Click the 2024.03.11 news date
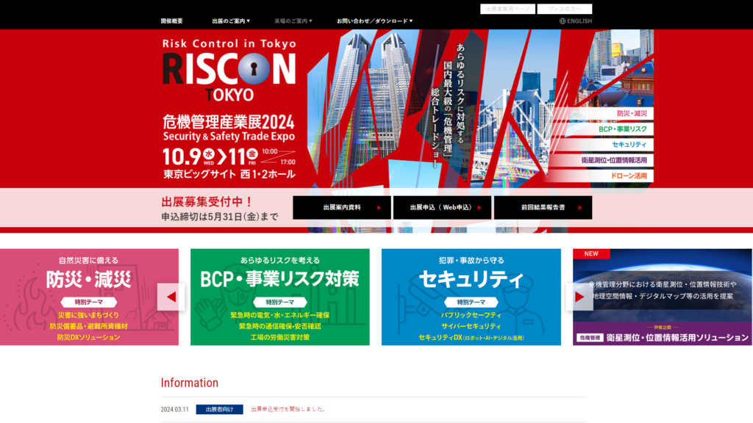 coord(175,410)
